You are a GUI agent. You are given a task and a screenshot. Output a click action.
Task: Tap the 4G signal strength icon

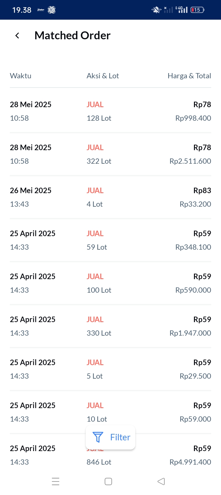182,10
